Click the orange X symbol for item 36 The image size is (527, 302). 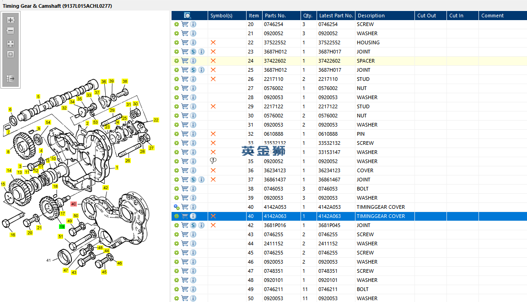213,170
